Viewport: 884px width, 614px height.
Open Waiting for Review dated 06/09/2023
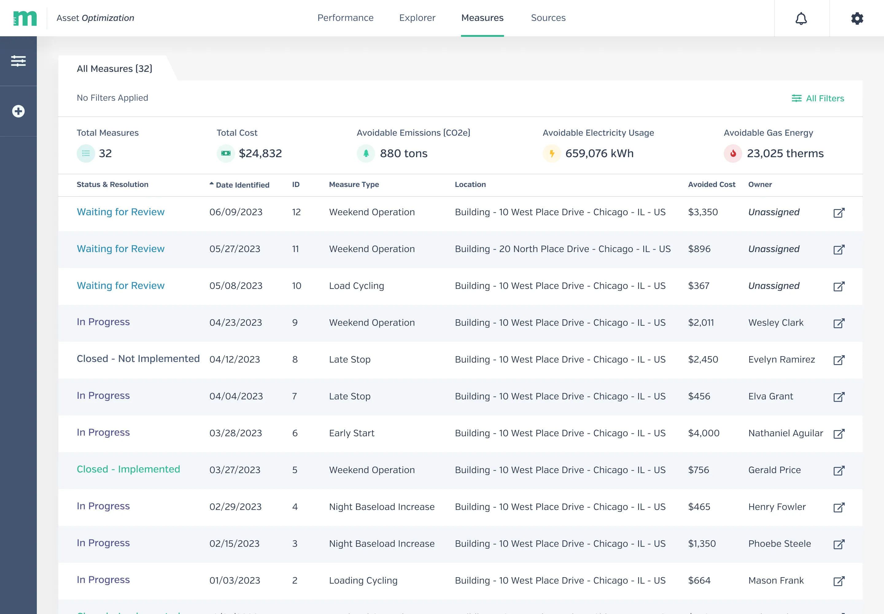[120, 212]
